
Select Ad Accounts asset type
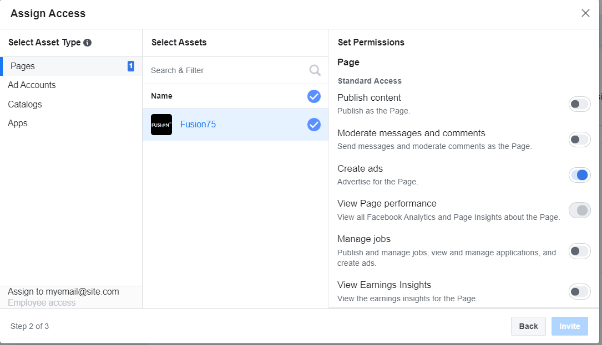pyautogui.click(x=32, y=85)
